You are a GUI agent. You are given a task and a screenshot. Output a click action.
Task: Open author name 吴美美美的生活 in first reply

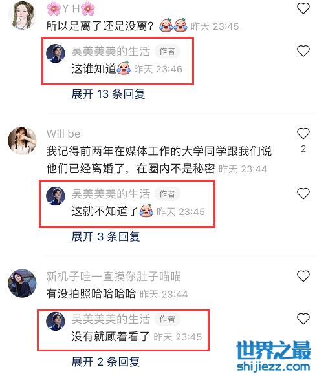click(111, 51)
